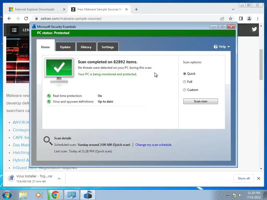Click the magnifier Scan details icon
The image size is (267, 200).
(48, 141)
